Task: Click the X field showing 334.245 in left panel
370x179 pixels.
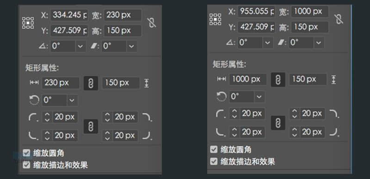Action: pyautogui.click(x=69, y=15)
